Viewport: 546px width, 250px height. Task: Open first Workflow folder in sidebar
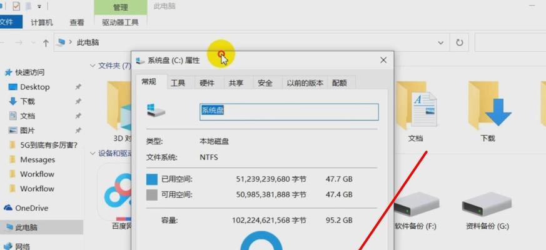[38, 174]
